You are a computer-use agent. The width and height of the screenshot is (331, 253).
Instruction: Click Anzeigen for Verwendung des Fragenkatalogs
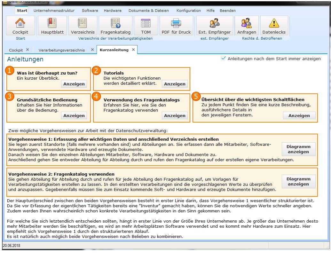tap(175, 115)
